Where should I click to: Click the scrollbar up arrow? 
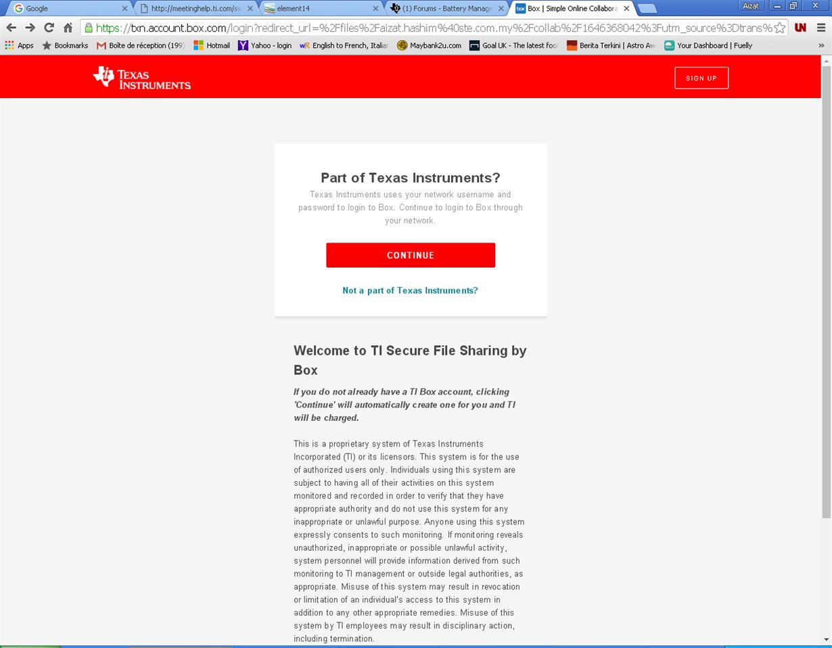tap(826, 60)
